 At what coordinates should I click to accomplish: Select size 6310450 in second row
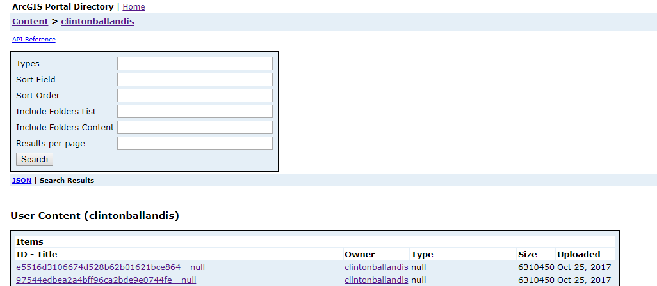click(x=537, y=280)
